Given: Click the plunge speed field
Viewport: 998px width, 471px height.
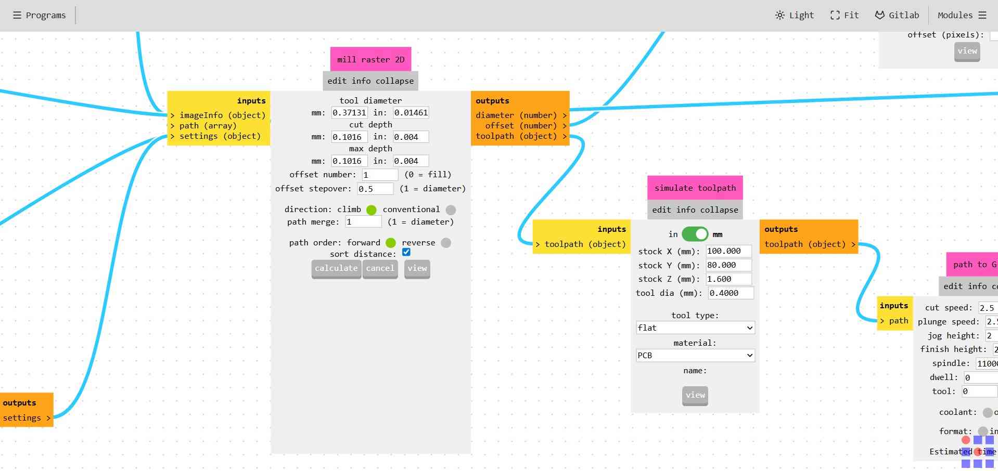Looking at the screenshot, I should 991,322.
